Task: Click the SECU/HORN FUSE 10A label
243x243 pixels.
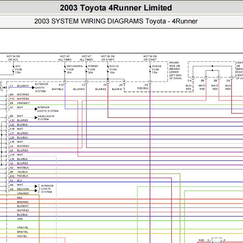Action: coord(74,69)
